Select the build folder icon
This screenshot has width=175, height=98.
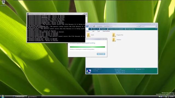89,35
